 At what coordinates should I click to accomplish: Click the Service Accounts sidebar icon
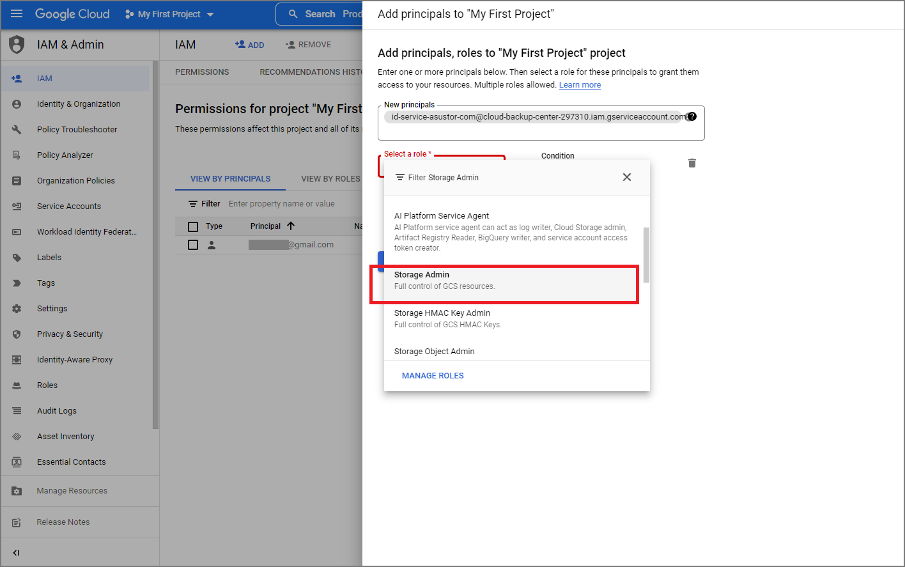point(17,206)
